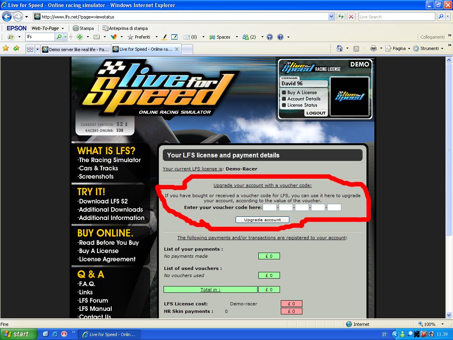Open the contacts icon showing (2)
Screen dimensions: 453x340
click(x=249, y=37)
